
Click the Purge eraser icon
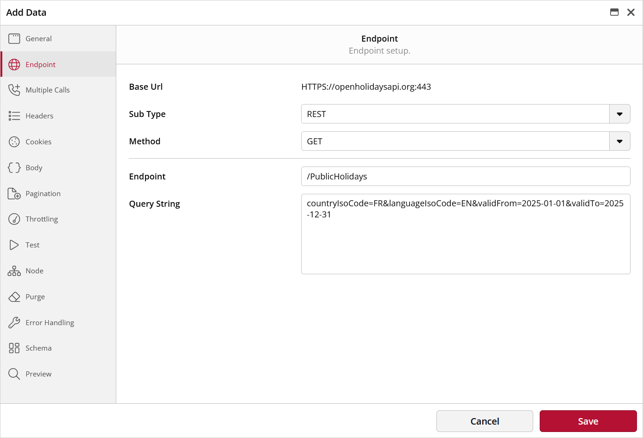[x=14, y=296]
